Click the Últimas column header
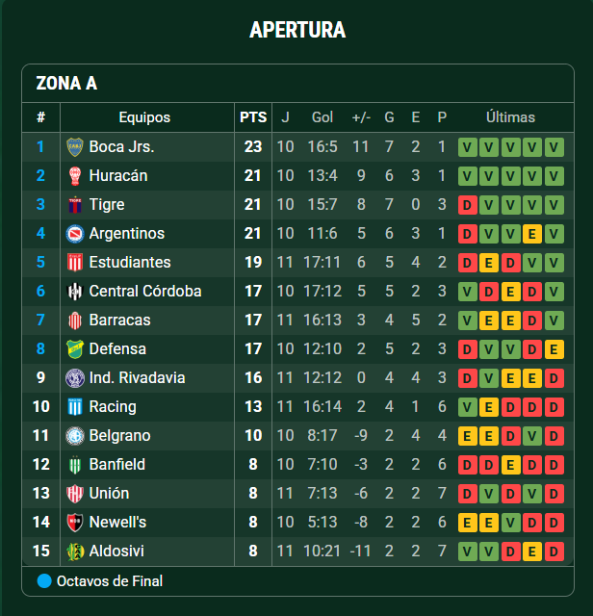The height and width of the screenshot is (616, 593). tap(510, 117)
